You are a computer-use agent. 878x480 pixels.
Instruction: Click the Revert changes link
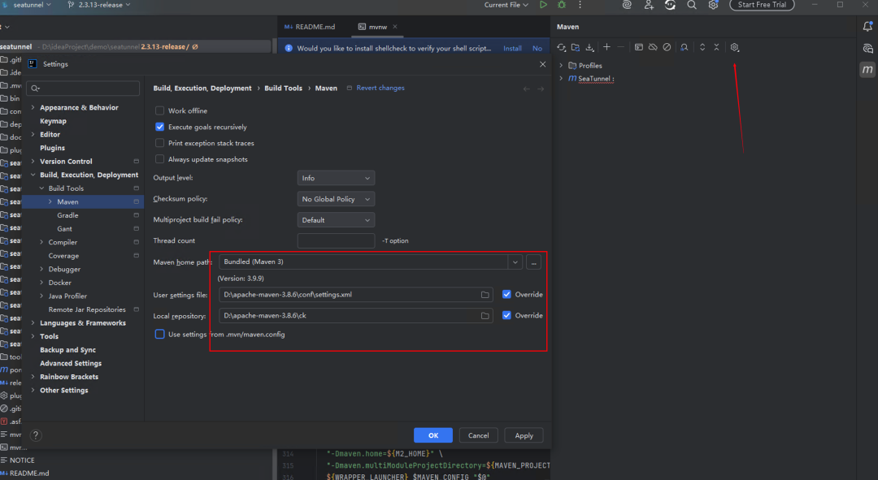click(x=380, y=88)
